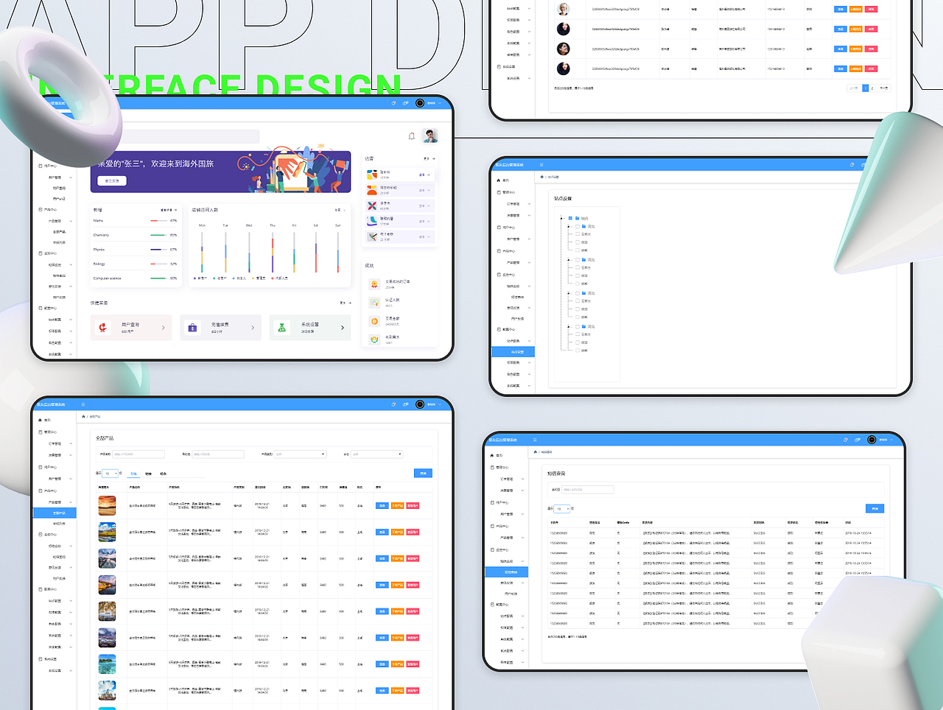Click the root folder icon in the site tree
Image resolution: width=943 pixels, height=710 pixels.
(578, 218)
